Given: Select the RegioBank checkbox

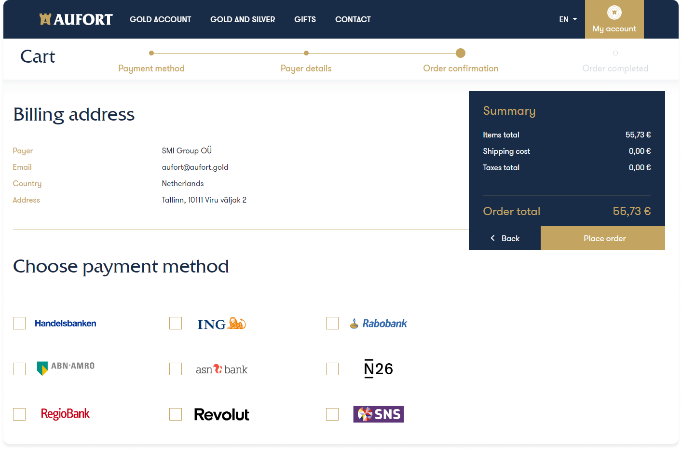Looking at the screenshot, I should click(19, 414).
